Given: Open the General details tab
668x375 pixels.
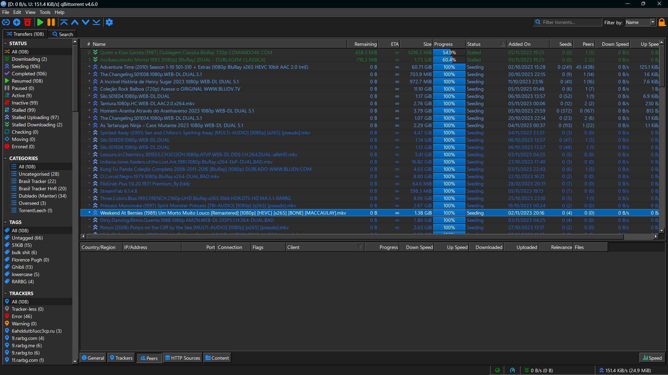Looking at the screenshot, I should point(93,358).
